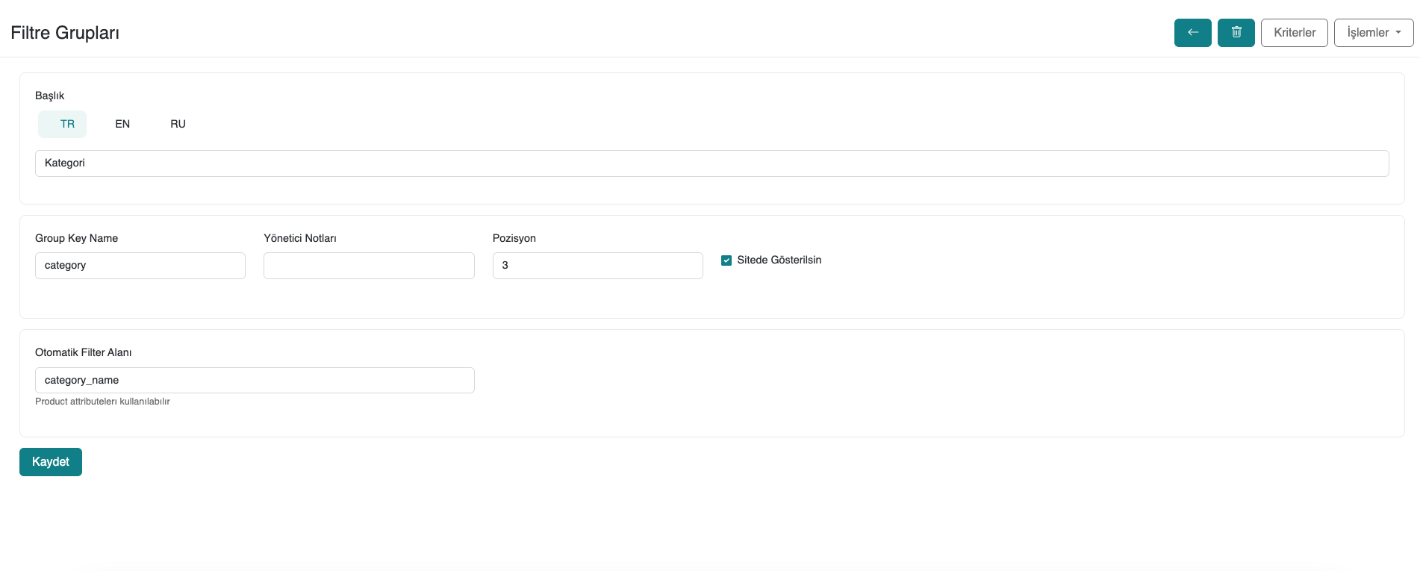Click the Yönetici Notları label
Image resolution: width=1420 pixels, height=571 pixels.
point(300,238)
